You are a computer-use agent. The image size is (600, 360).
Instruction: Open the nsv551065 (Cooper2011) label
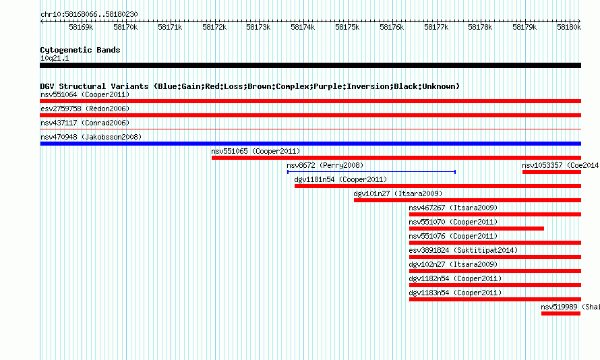(x=256, y=151)
